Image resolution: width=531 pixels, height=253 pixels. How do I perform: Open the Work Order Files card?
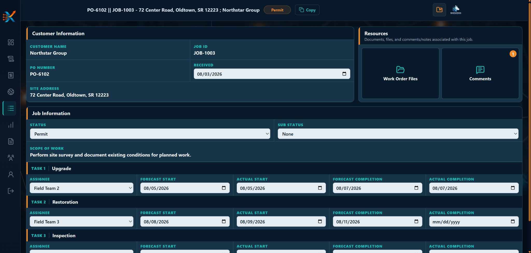click(x=400, y=73)
